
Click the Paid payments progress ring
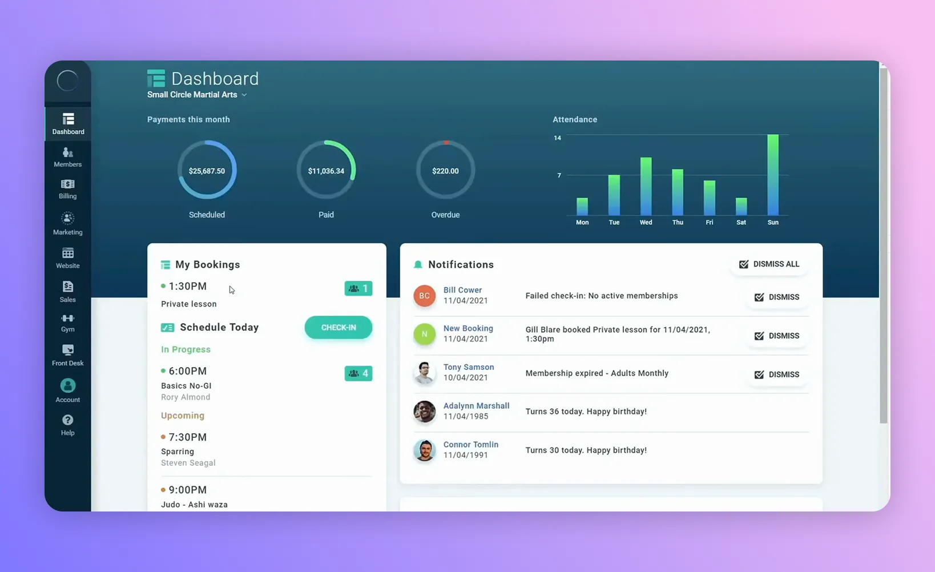326,170
